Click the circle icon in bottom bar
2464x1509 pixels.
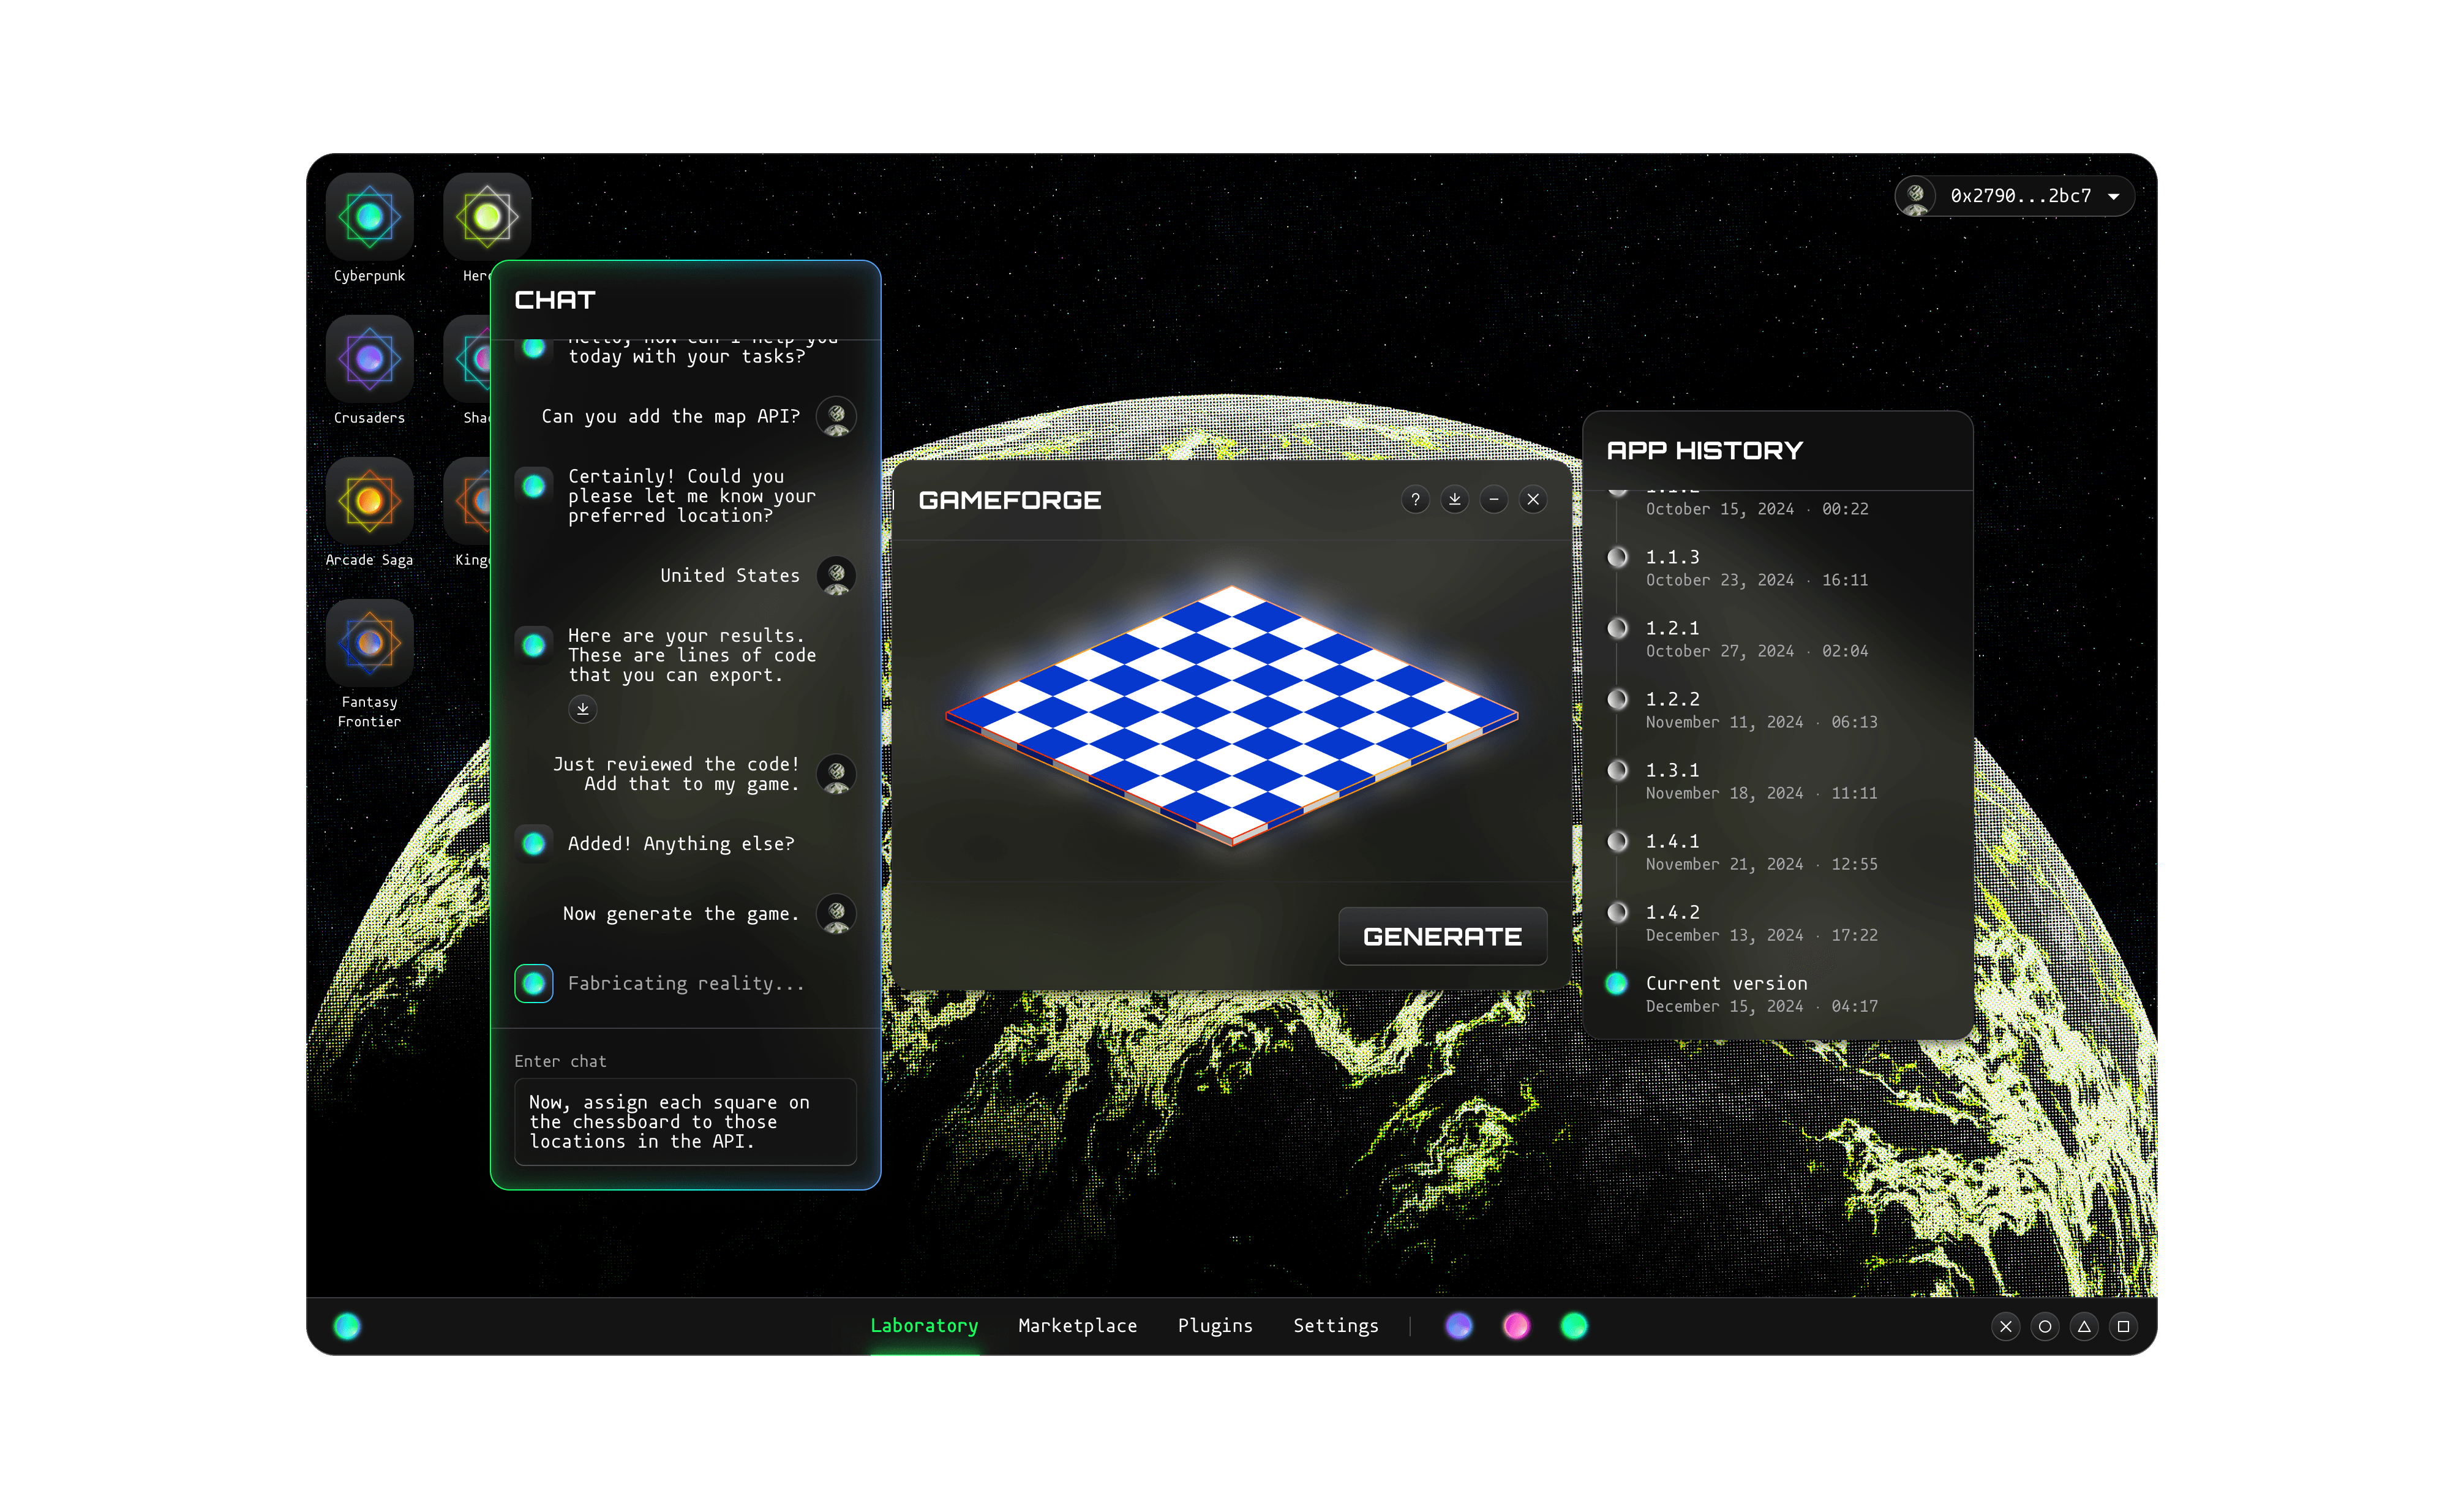pyautogui.click(x=2045, y=1327)
